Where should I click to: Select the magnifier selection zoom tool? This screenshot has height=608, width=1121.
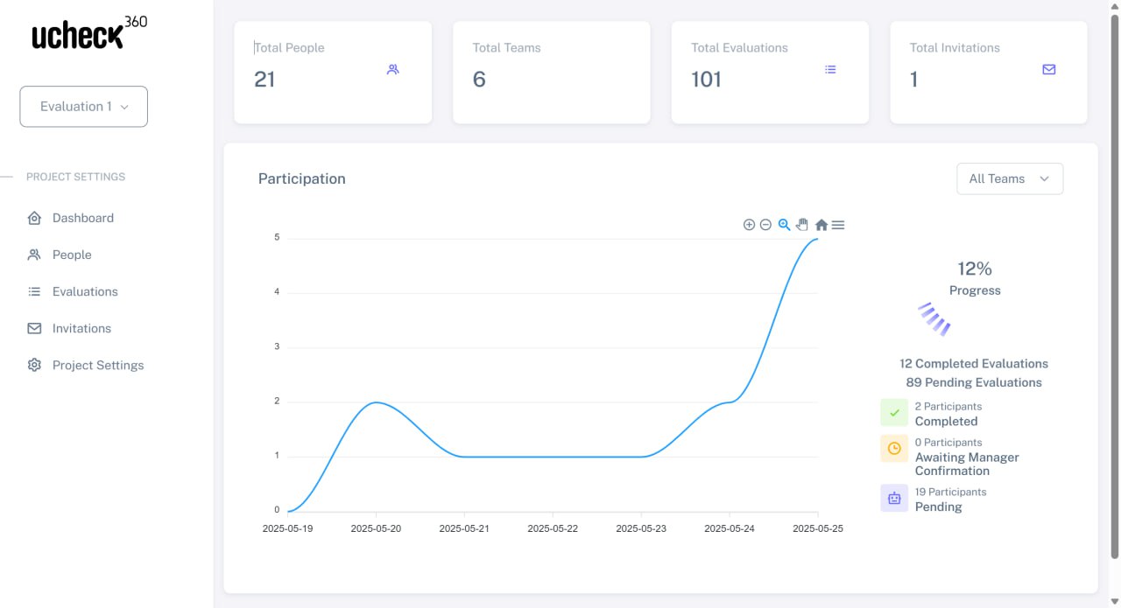click(785, 225)
